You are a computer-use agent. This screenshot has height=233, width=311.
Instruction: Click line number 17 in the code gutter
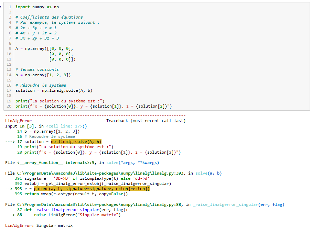click(9, 90)
